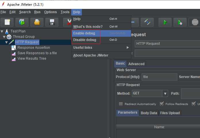Click the HTTP Request pipette icon

click(11, 42)
